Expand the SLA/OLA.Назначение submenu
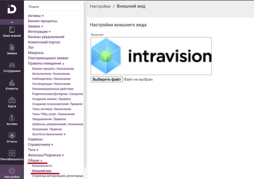This screenshot has width=254, height=179. (49, 134)
